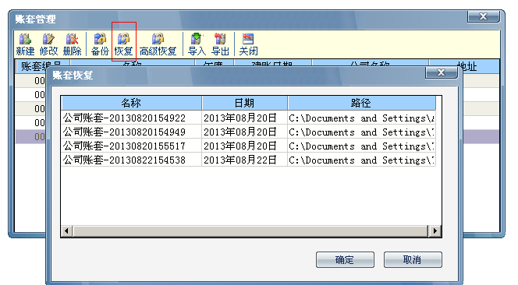Select the 修改 (Modify) toolbar icon

click(48, 44)
